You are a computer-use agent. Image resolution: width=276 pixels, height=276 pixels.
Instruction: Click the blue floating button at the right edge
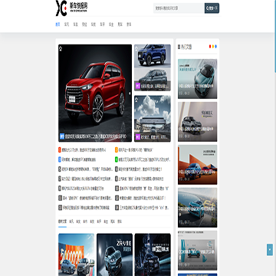tap(270, 250)
